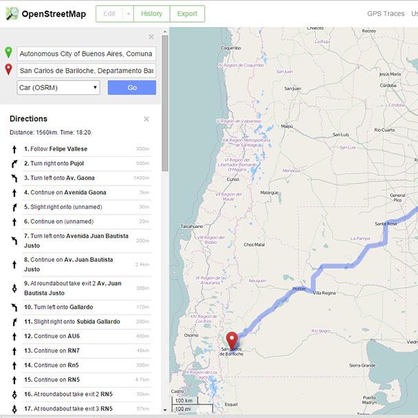The image size is (418, 418).
Task: Open the Car (OSRM) routing engine dropdown
Action: (x=58, y=88)
